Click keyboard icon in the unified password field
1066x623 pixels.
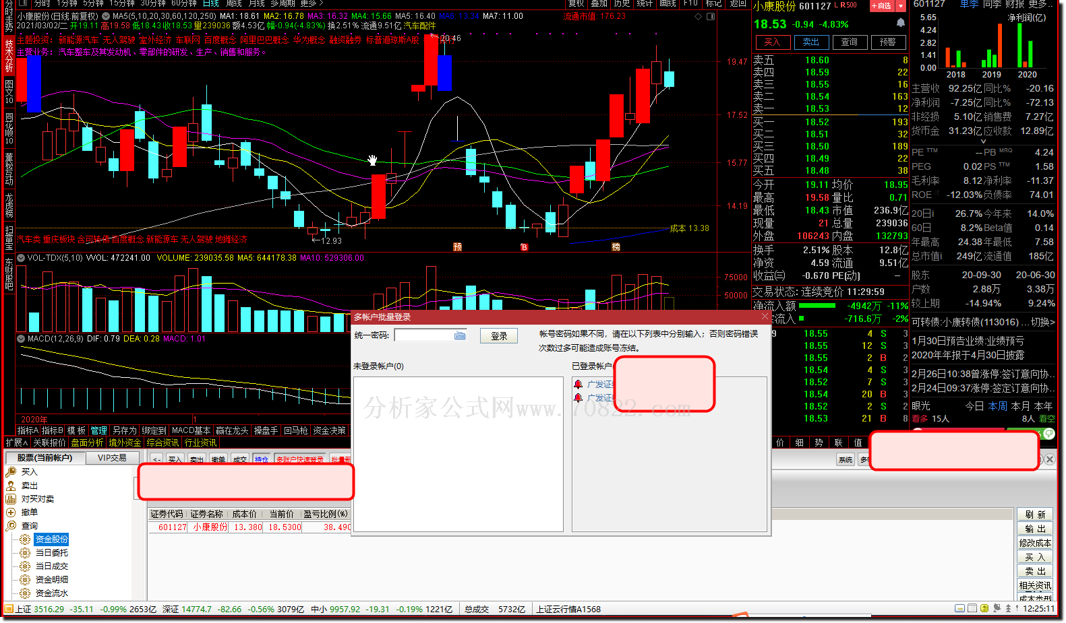(460, 335)
